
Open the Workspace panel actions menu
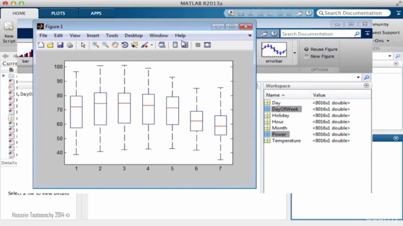tap(366, 85)
